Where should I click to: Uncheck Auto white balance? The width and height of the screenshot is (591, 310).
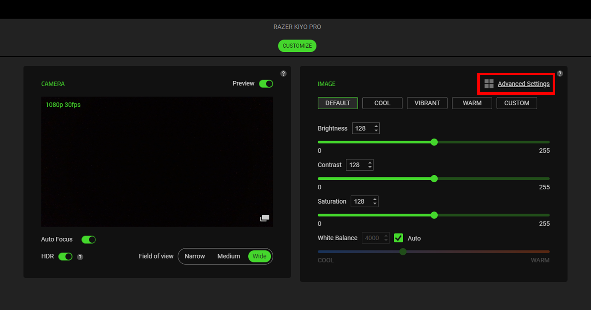tap(398, 238)
